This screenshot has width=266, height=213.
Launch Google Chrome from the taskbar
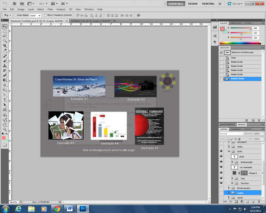tap(57, 208)
